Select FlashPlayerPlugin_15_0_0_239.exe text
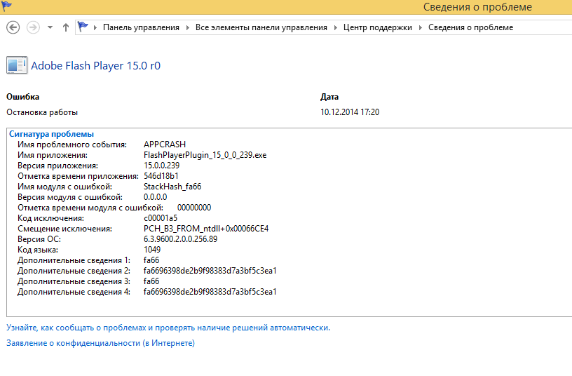572x376 pixels. click(x=205, y=155)
